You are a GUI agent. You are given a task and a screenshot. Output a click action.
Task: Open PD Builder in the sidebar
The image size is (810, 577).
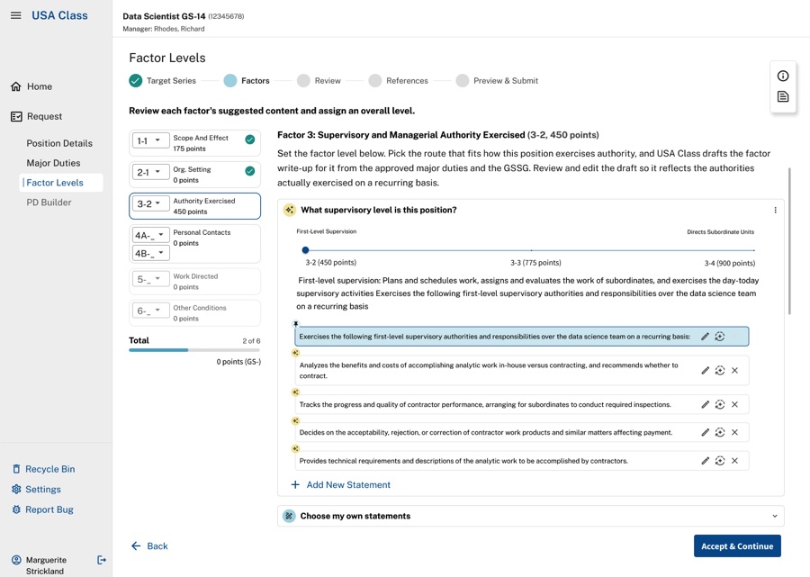(x=49, y=202)
